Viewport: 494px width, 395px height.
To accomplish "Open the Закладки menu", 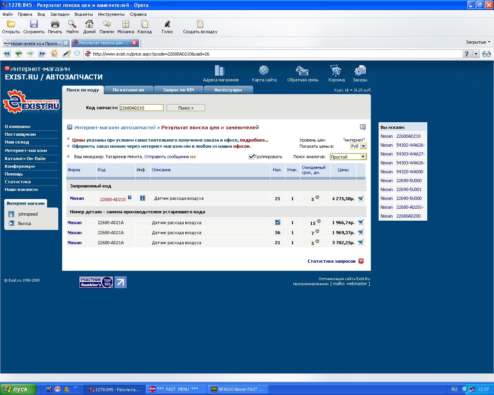I will pos(60,14).
